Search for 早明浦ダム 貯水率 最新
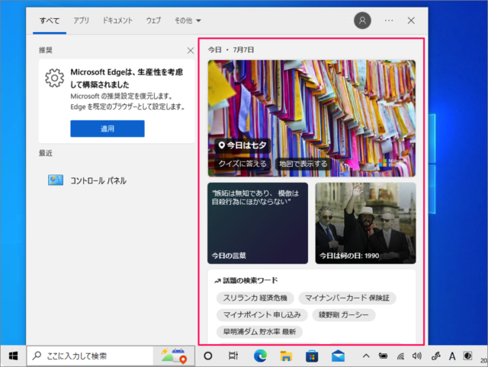This screenshot has width=488, height=367. (259, 332)
